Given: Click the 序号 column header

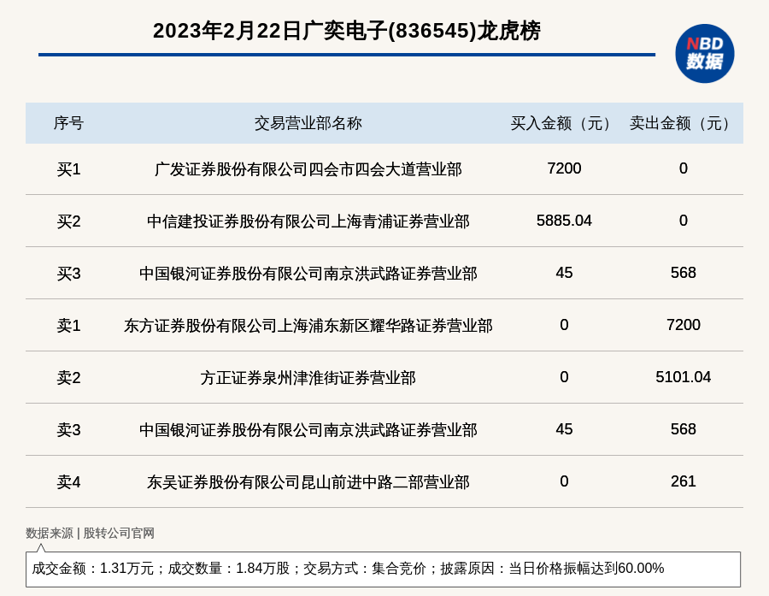Looking at the screenshot, I should click(x=68, y=123).
